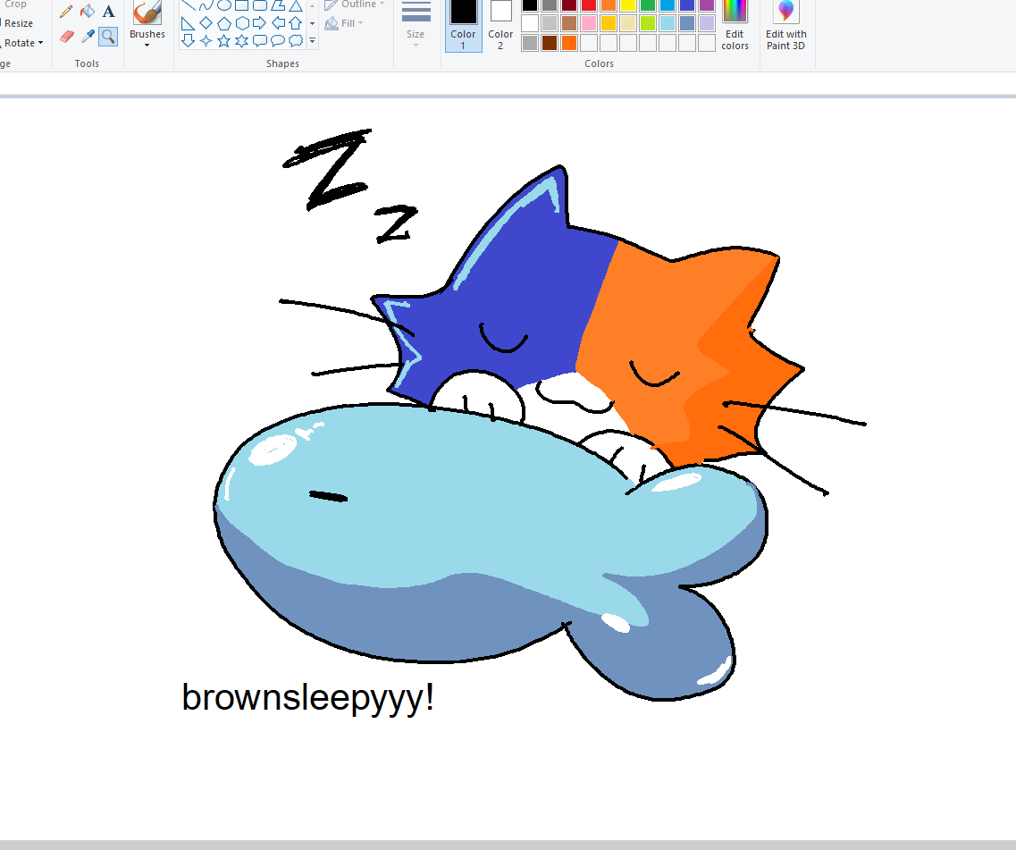1016x850 pixels.
Task: Pick the blue-gray color swatch
Action: click(x=687, y=23)
